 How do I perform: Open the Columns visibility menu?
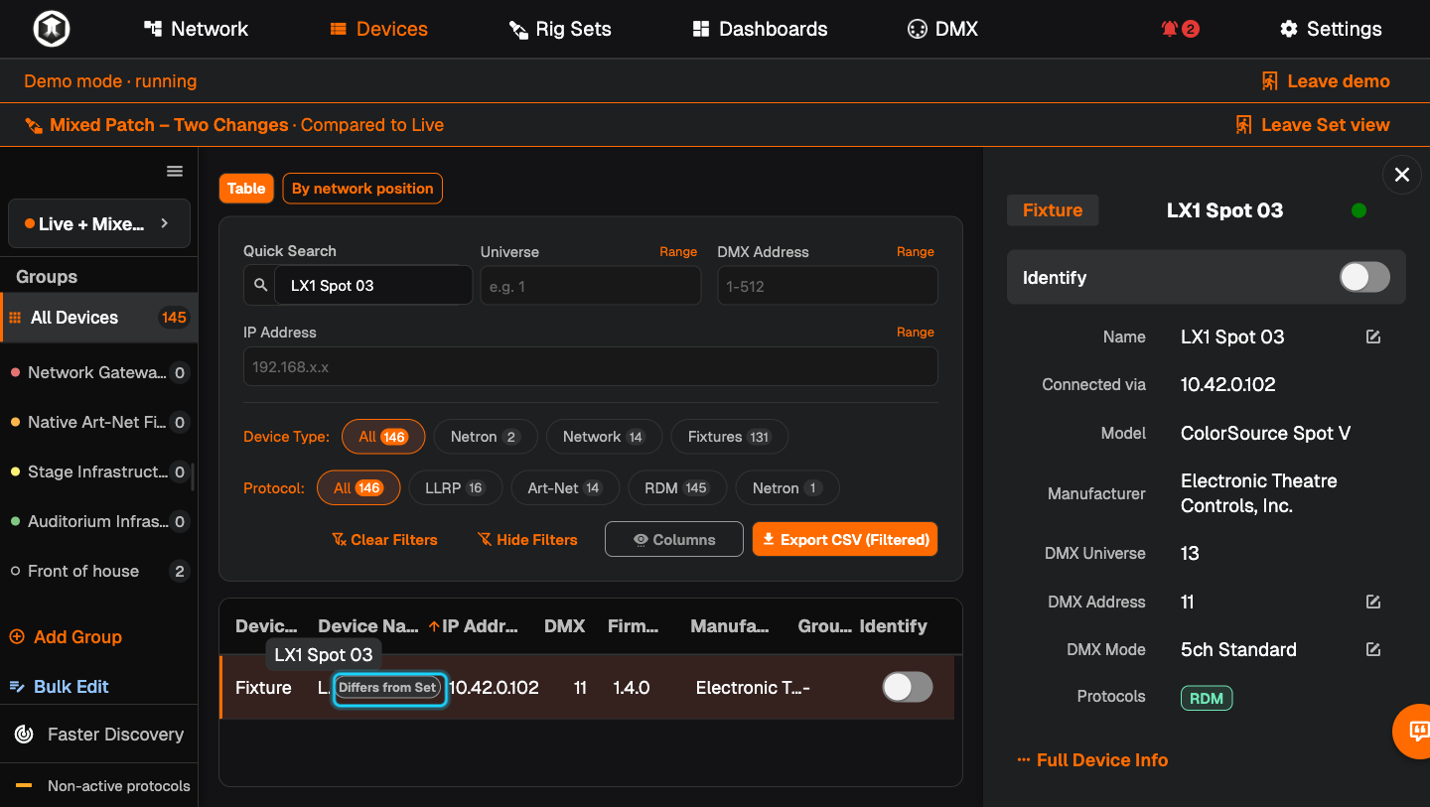pos(674,540)
